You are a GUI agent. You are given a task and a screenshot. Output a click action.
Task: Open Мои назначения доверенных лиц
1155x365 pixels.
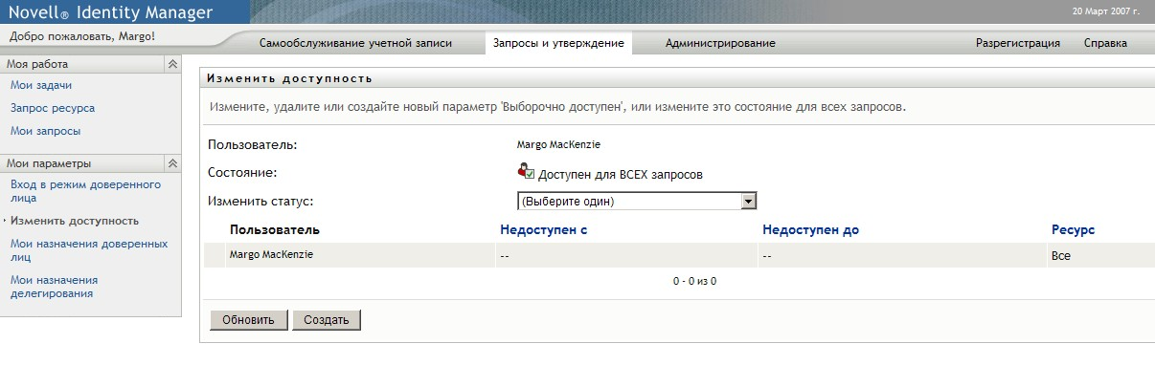(88, 250)
